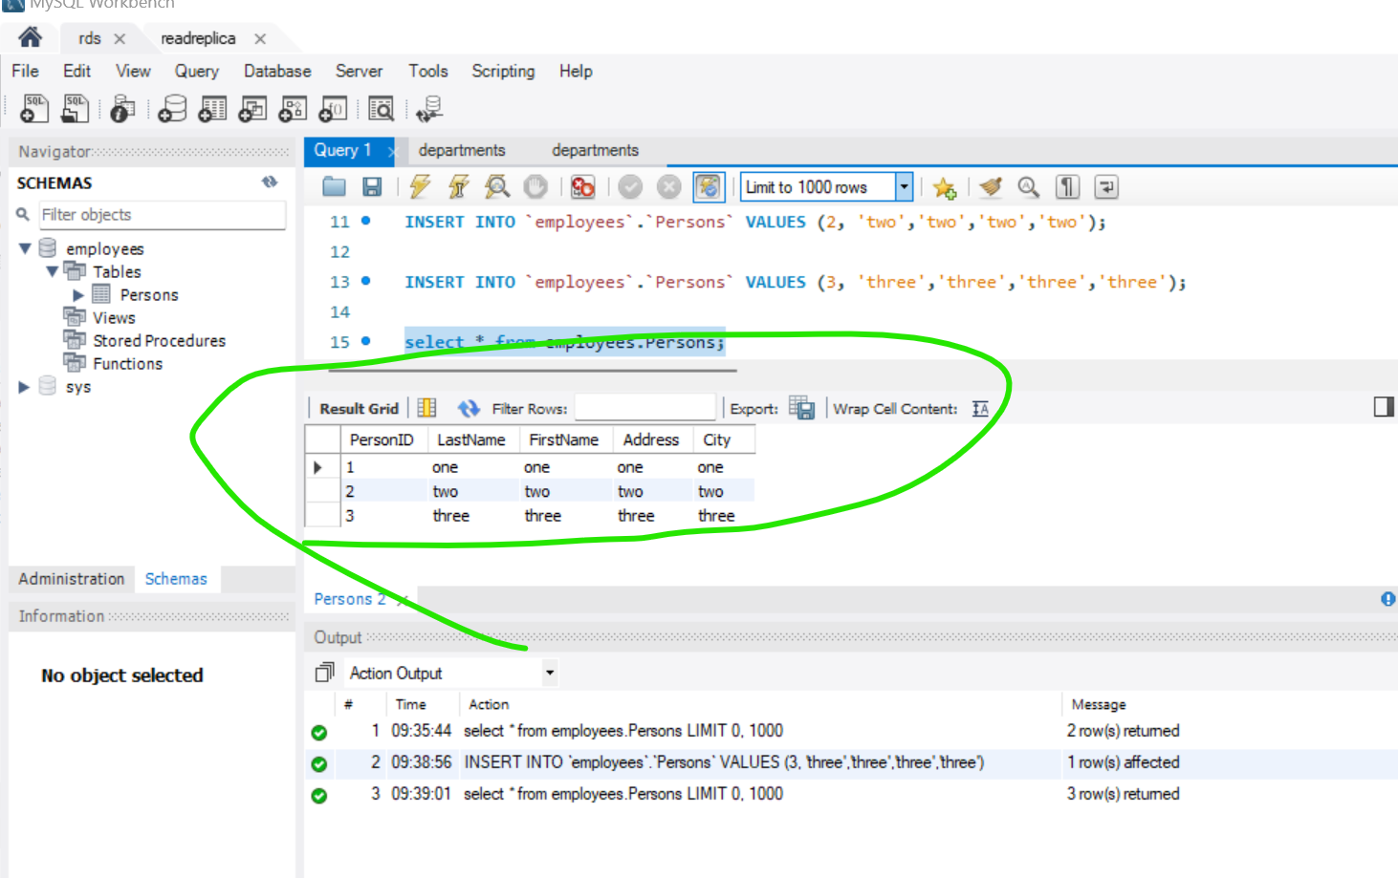
Task: Open an SQL script file
Action: [76, 108]
